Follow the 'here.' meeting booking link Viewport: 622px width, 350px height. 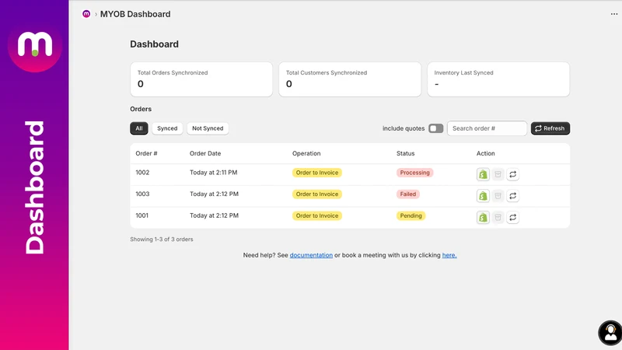[x=449, y=255]
